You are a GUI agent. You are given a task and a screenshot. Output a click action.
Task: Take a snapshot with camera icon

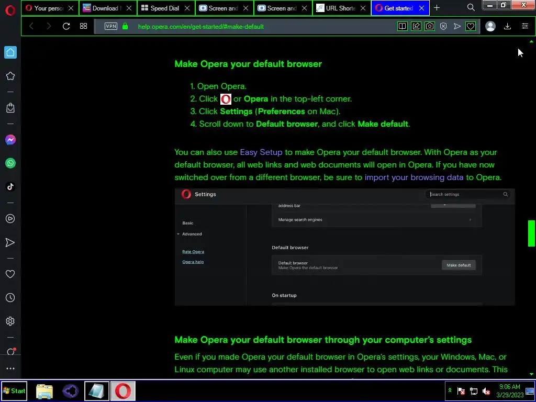tap(430, 26)
